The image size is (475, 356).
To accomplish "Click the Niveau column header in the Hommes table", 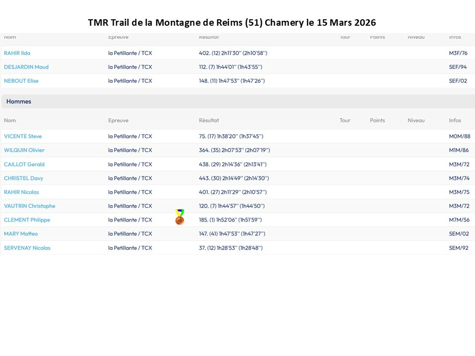I will coord(416,120).
